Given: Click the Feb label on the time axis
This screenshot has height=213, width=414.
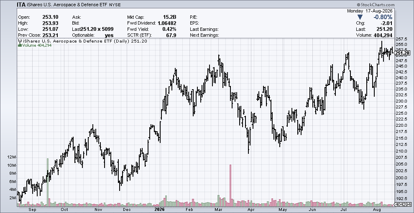Looking at the screenshot, I should [x=189, y=210].
